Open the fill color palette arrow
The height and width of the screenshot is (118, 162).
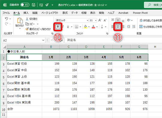[x=89, y=27]
